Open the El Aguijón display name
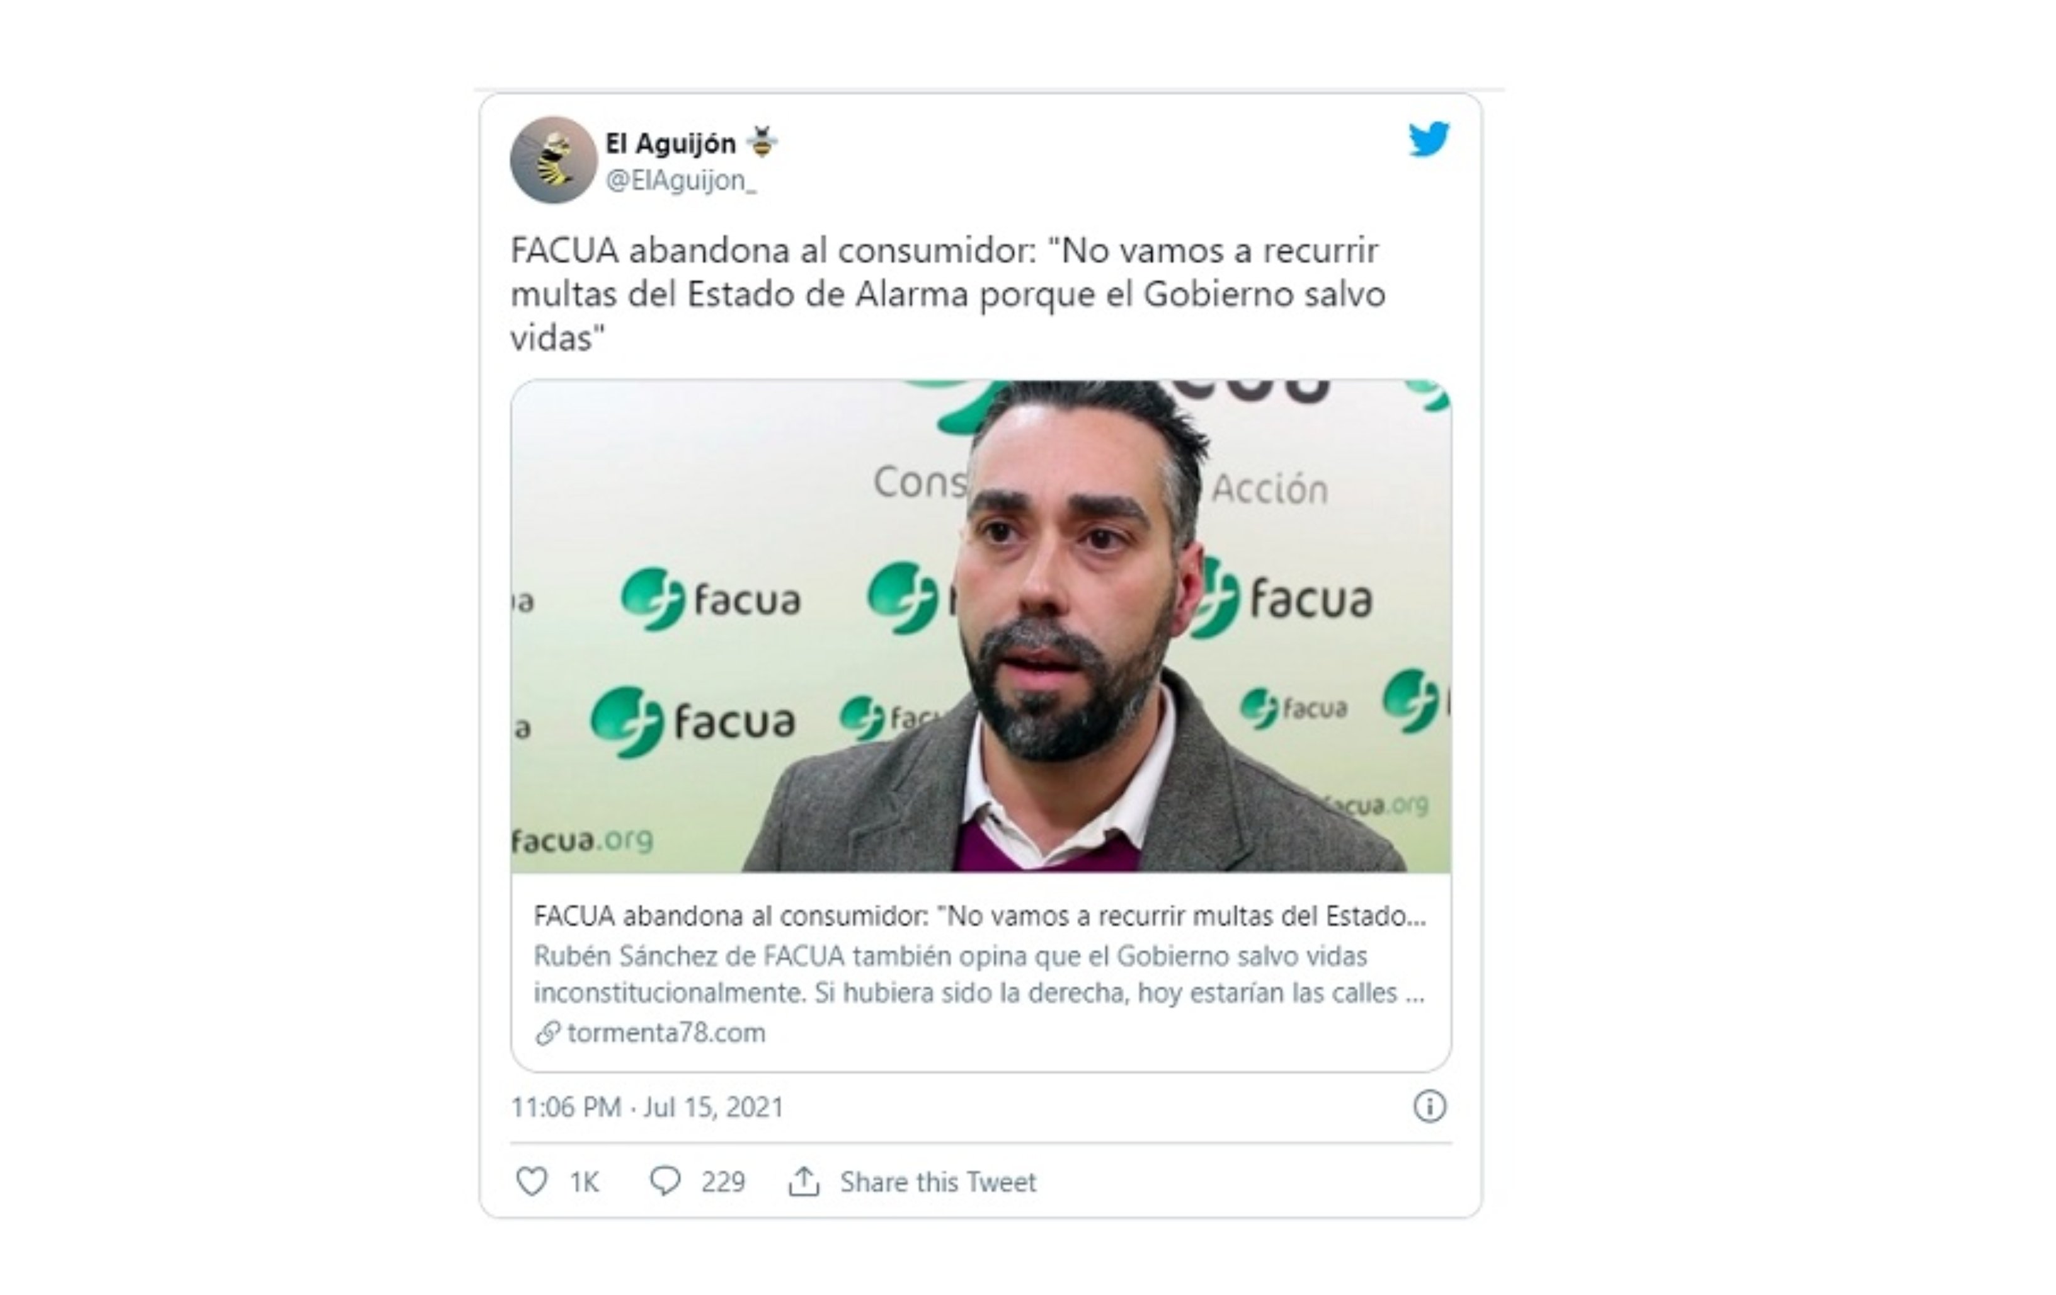2056x1295 pixels. click(670, 144)
